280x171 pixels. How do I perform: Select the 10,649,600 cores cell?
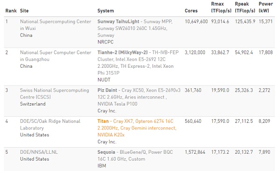coord(196,21)
